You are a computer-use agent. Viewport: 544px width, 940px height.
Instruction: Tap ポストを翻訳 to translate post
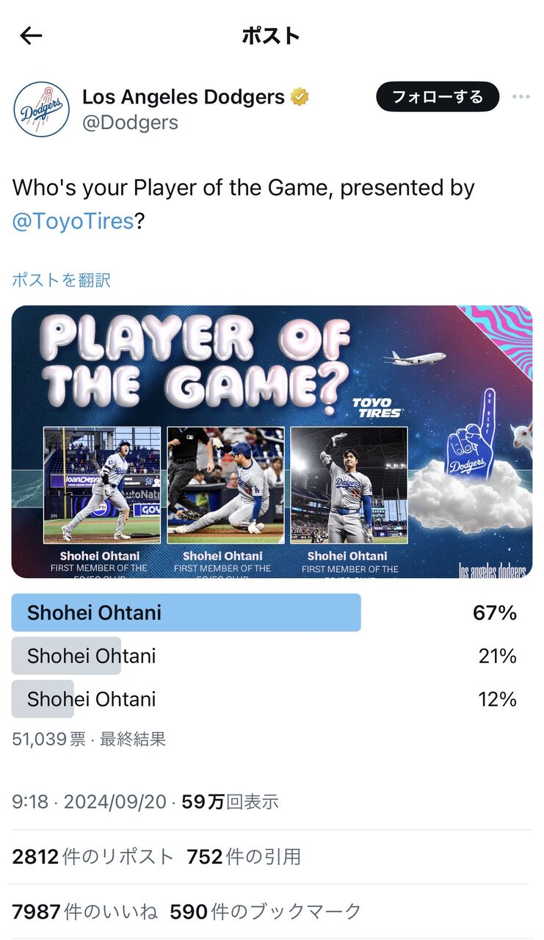pos(61,280)
